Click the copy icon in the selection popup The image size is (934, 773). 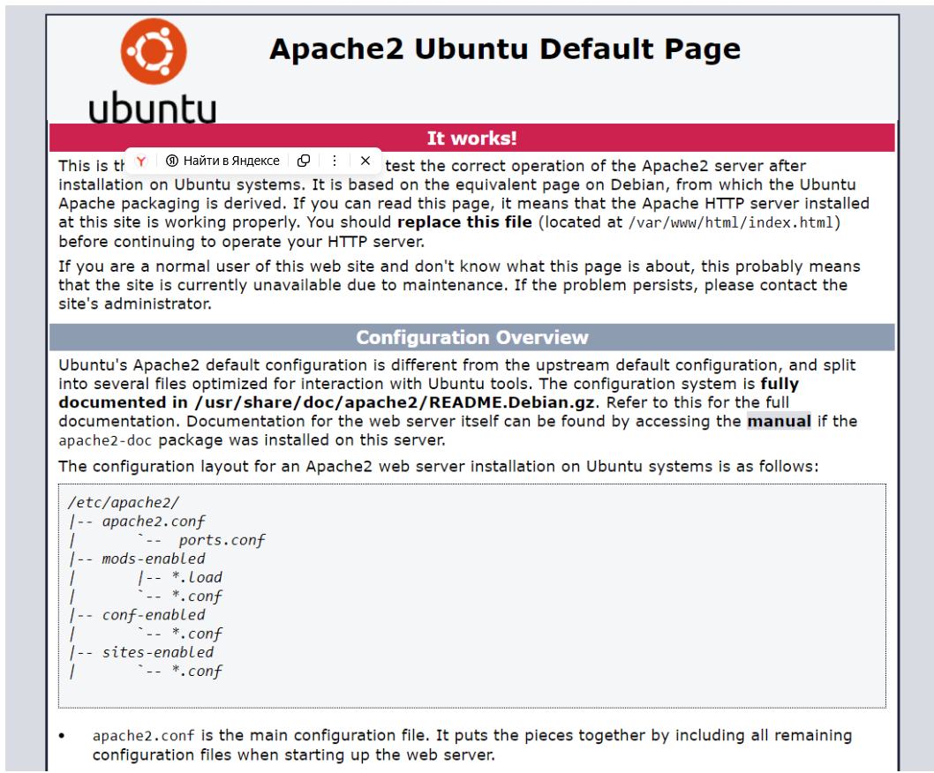pyautogui.click(x=304, y=161)
